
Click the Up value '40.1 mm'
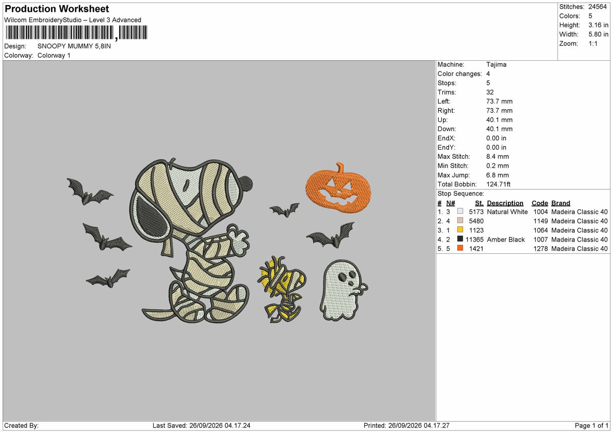[x=499, y=120]
